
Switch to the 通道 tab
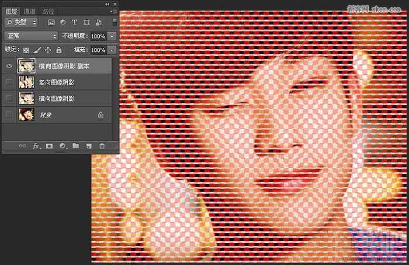pos(29,12)
